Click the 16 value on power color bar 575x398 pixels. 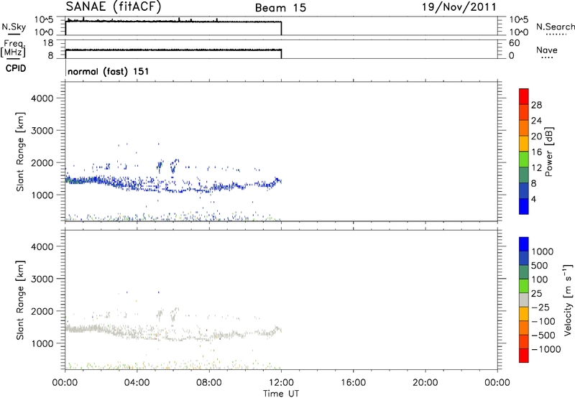tap(536, 152)
